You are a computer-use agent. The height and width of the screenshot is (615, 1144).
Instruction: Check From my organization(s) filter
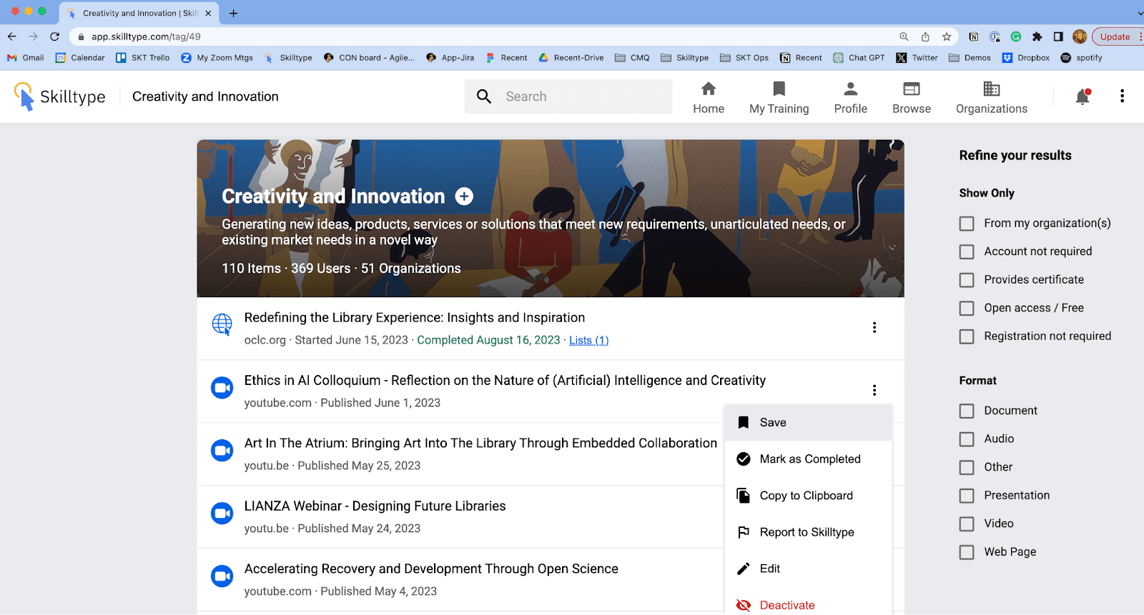(967, 224)
